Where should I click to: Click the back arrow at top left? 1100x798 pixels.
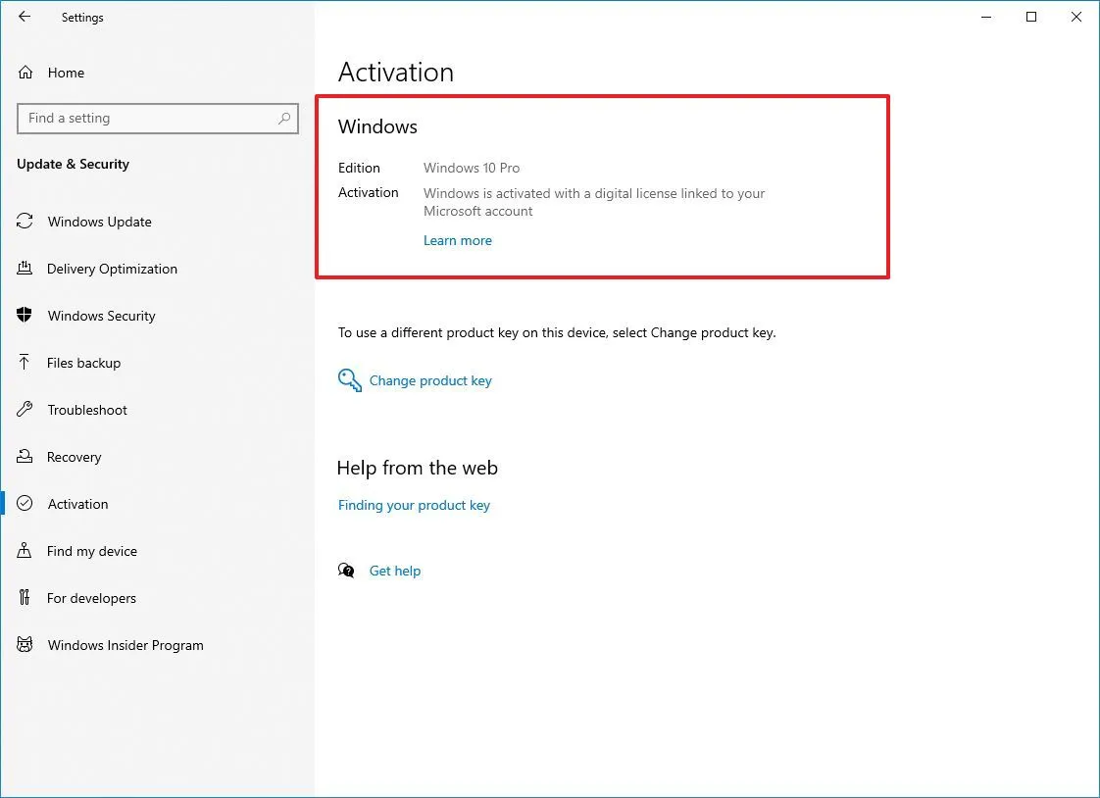[x=24, y=16]
